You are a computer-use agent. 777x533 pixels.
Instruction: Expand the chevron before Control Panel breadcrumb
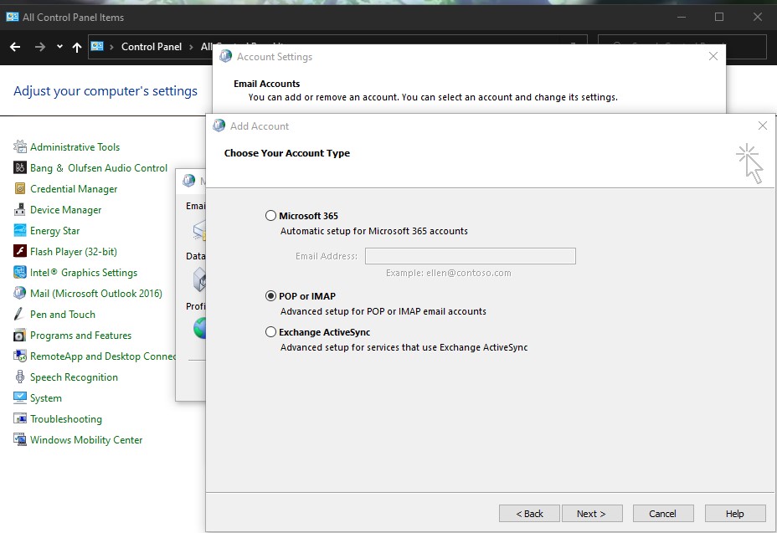[x=111, y=47]
